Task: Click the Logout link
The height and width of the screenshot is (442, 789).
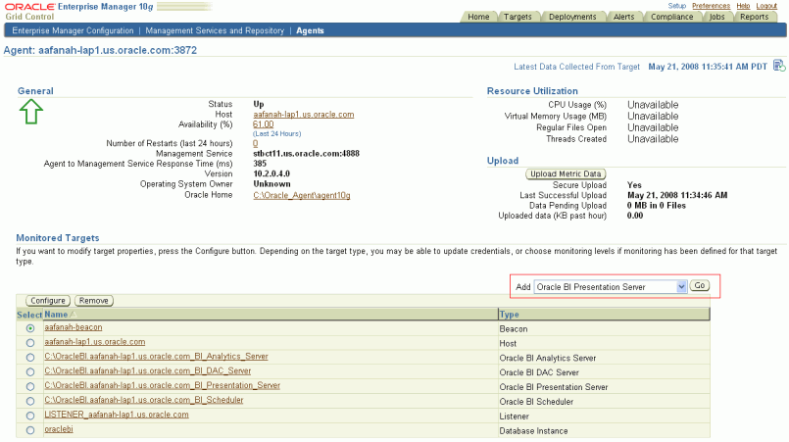Action: click(766, 6)
